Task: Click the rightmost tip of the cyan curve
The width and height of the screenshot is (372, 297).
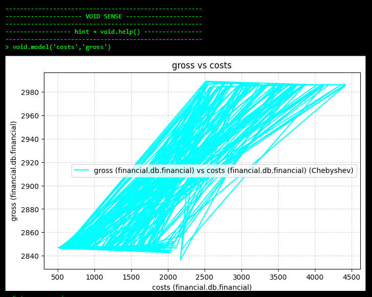Action: (x=345, y=85)
